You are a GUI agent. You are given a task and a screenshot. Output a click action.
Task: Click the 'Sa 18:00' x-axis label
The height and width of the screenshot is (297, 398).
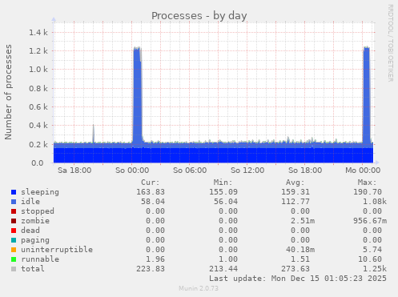click(x=74, y=171)
